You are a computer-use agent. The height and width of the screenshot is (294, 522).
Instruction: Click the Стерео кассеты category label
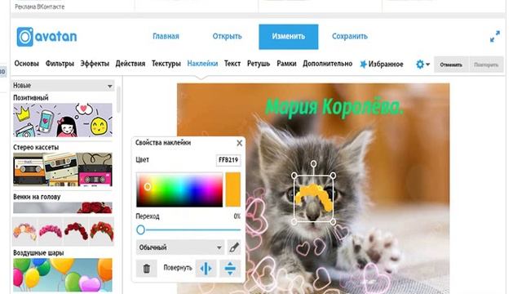click(x=36, y=147)
